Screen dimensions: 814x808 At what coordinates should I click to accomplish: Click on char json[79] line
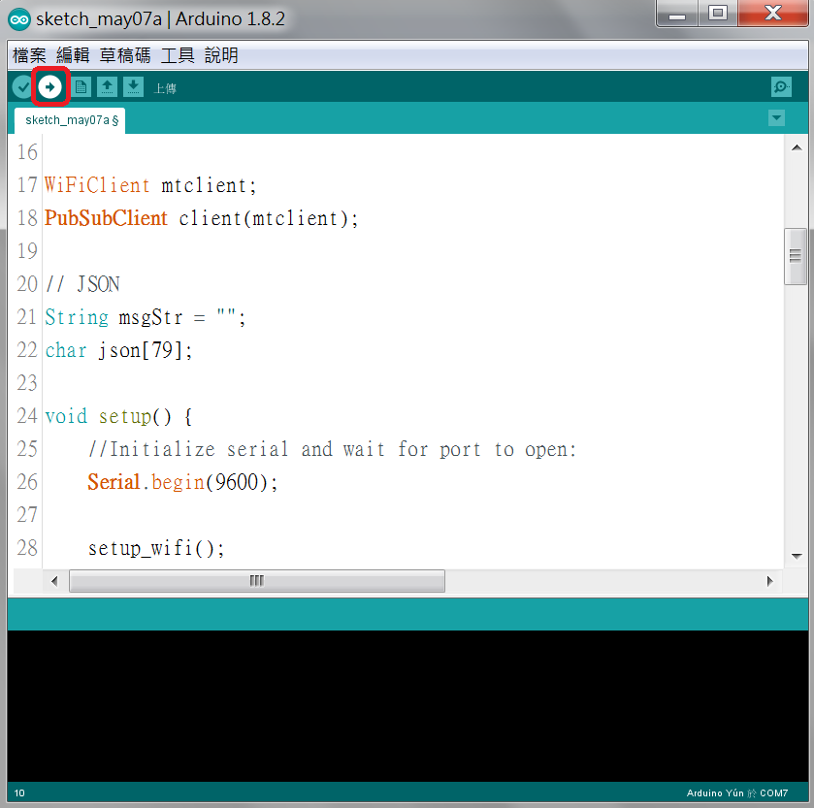click(119, 350)
